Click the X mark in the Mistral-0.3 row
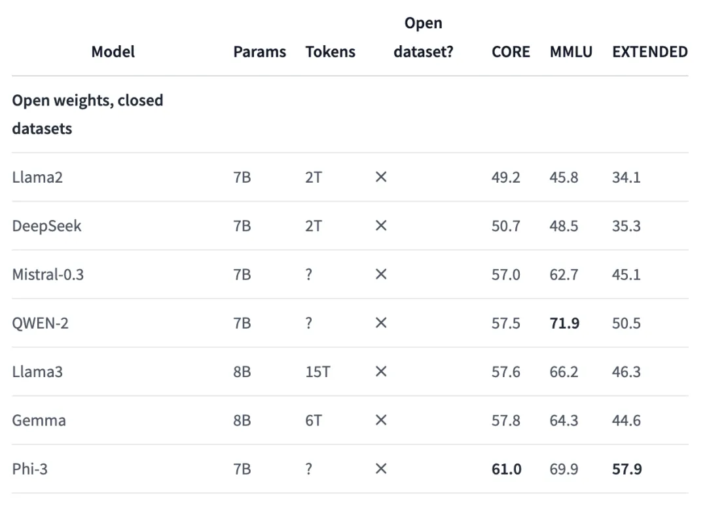Screen dimensions: 707x510 point(381,274)
